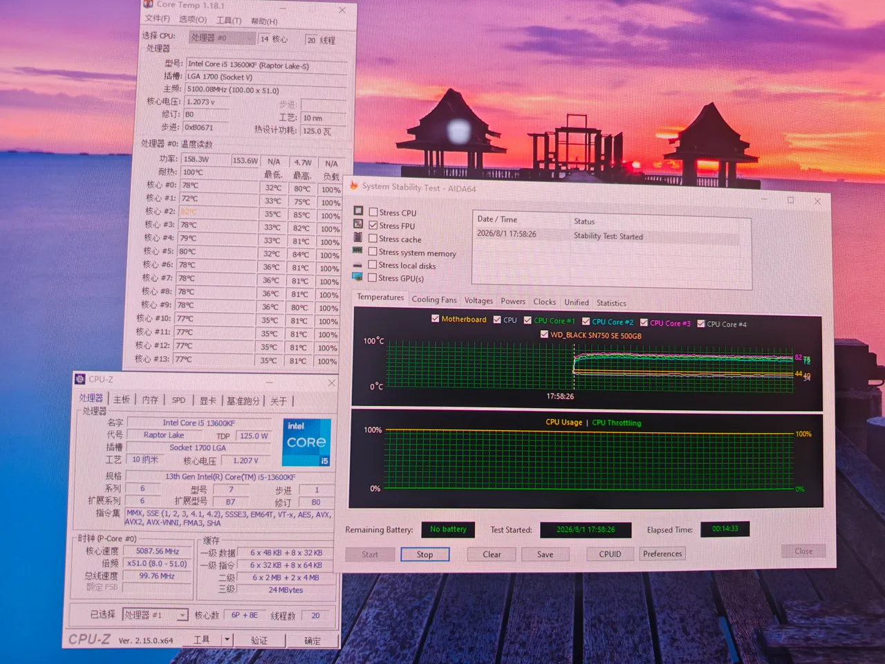Switch to the Statistics tab
This screenshot has width=885, height=664.
click(x=611, y=303)
